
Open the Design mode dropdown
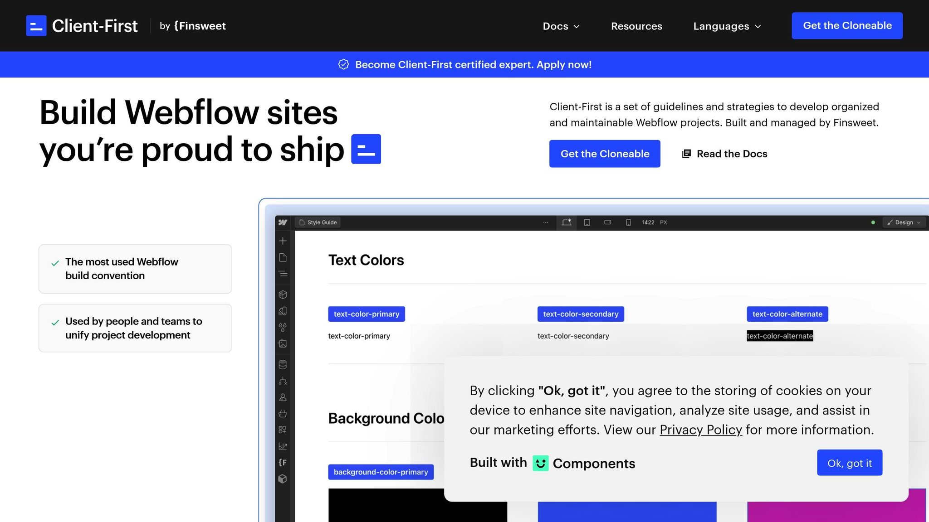(x=904, y=222)
